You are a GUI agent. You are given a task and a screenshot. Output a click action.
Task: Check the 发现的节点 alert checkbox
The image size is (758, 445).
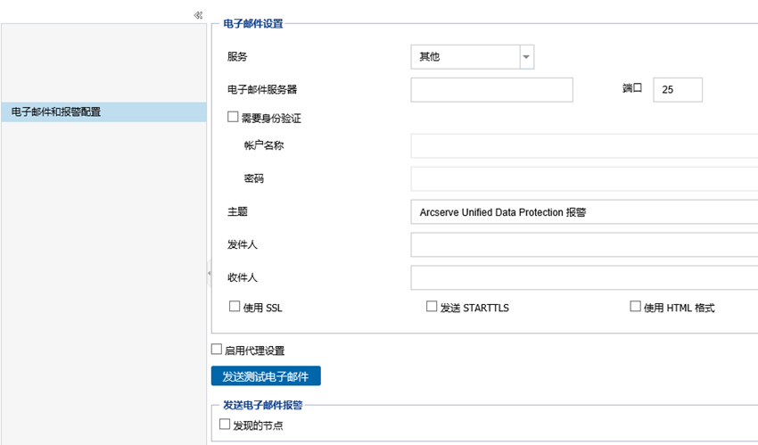(x=225, y=424)
